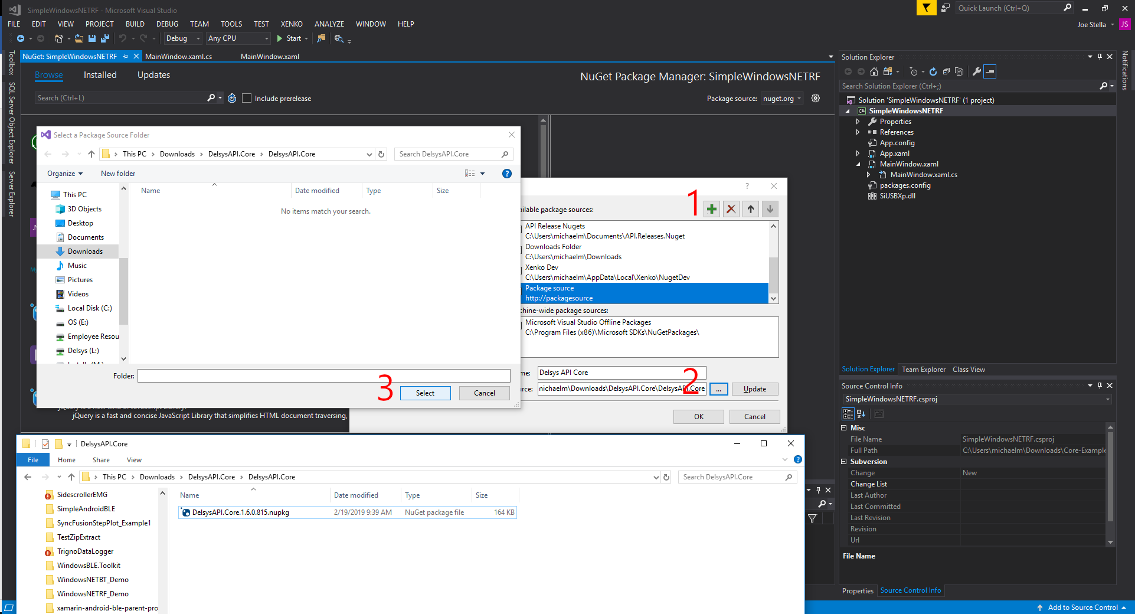Click the green Start debugging arrow
Image resolution: width=1135 pixels, height=614 pixels.
click(280, 38)
